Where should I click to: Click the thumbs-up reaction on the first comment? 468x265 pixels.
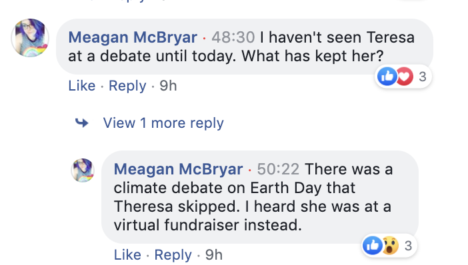click(x=387, y=77)
